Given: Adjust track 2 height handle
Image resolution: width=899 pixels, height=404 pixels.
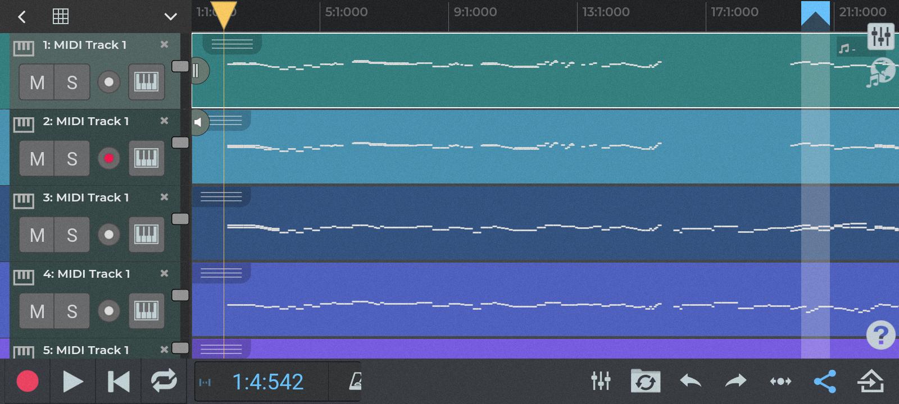Looking at the screenshot, I should (180, 143).
